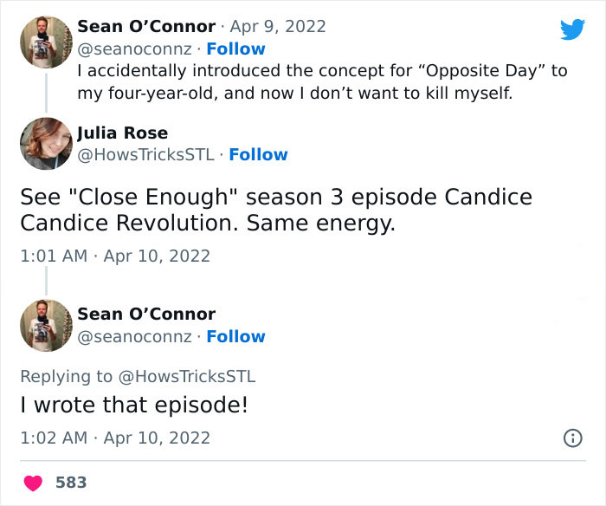Click the 583 likes count
The image size is (606, 506).
[71, 483]
